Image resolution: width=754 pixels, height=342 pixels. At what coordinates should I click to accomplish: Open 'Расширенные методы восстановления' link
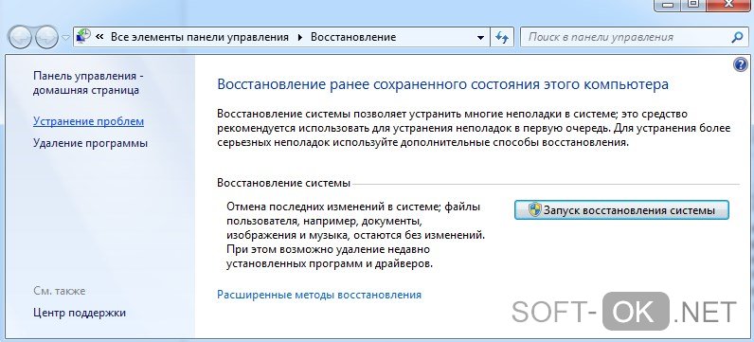319,295
